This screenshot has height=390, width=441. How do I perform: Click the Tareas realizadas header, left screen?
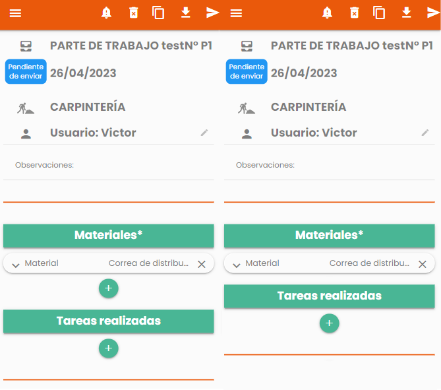click(x=109, y=321)
